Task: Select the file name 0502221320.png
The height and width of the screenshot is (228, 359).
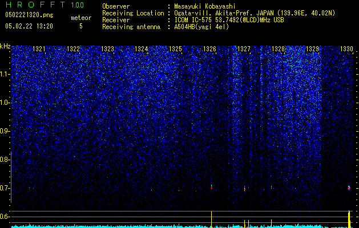Action: click(x=29, y=15)
